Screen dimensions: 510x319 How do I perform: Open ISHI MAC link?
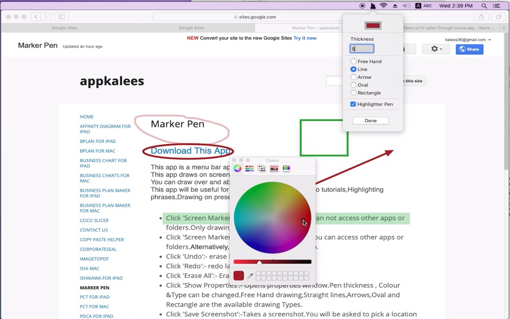click(x=90, y=269)
